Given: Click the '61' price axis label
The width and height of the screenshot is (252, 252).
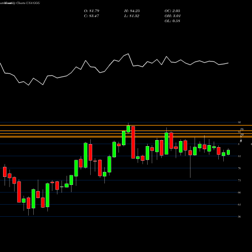Looking at the screenshot, I should click(x=239, y=205).
